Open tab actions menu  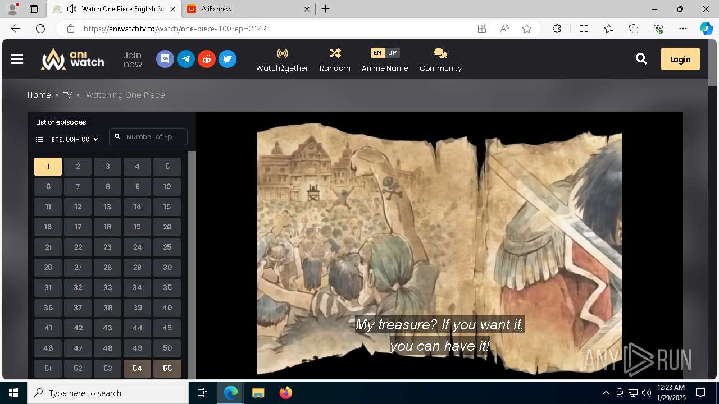(34, 9)
